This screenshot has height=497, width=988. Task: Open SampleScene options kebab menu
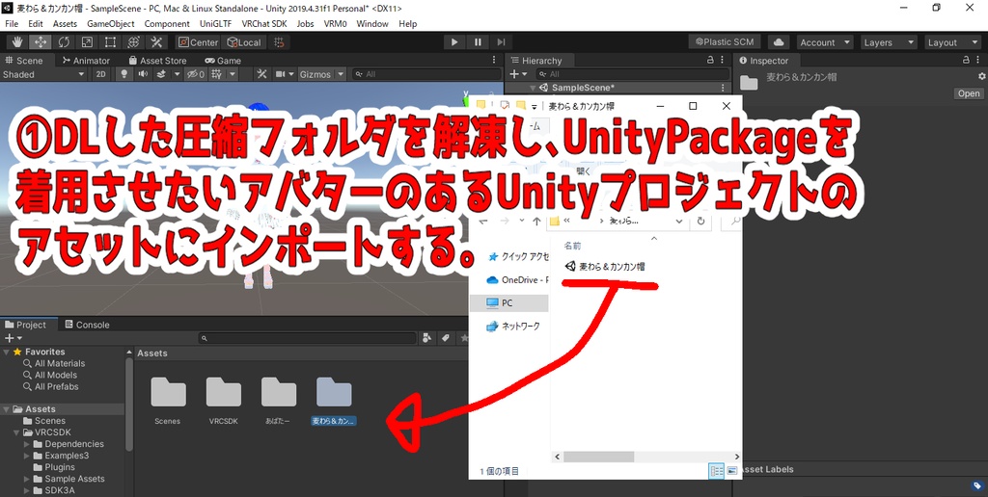click(x=723, y=88)
